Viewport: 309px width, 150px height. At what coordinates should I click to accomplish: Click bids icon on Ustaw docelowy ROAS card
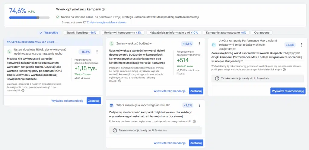pos(9,52)
